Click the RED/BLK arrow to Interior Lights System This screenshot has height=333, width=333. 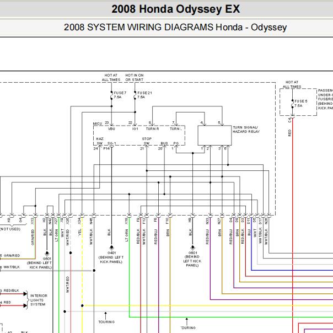click(25, 294)
